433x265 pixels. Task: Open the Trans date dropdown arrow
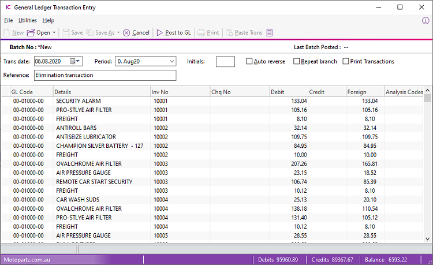pos(79,61)
